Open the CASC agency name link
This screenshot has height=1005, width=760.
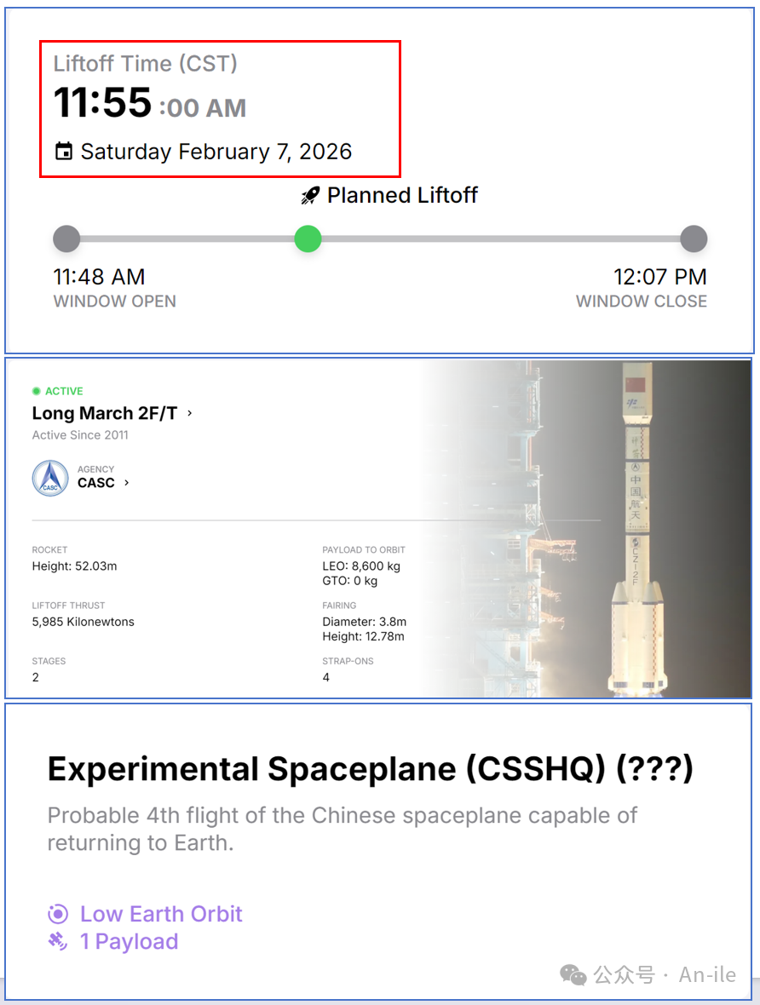(95, 483)
